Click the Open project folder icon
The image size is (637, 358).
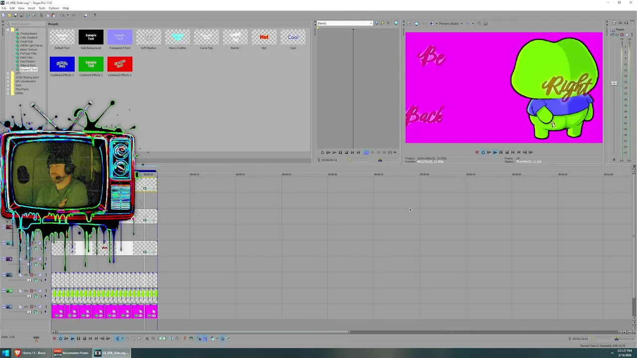click(9, 15)
